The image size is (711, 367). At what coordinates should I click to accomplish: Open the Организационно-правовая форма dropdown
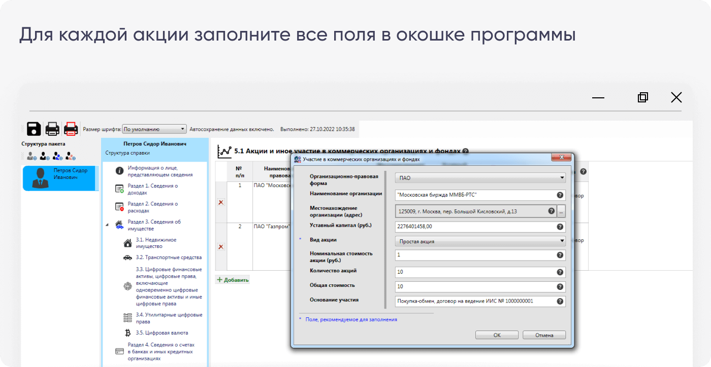(480, 178)
